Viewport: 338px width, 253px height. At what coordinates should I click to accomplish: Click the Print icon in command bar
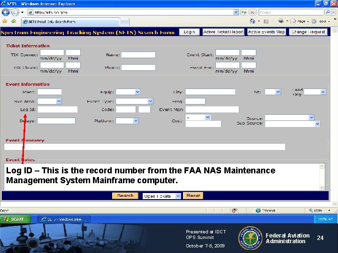pyautogui.click(x=281, y=21)
